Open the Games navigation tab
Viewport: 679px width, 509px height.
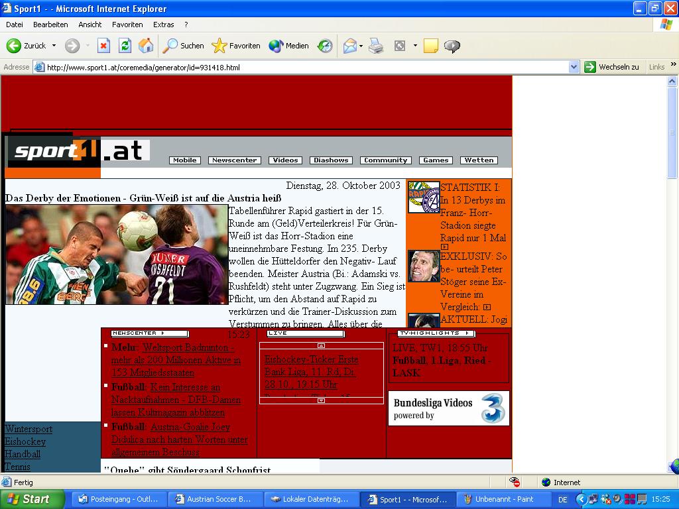point(436,160)
